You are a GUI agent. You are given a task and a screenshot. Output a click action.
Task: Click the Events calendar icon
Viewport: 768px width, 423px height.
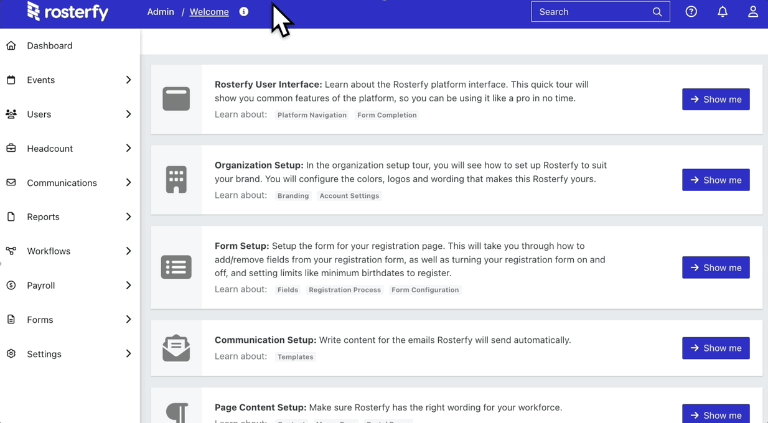tap(11, 80)
